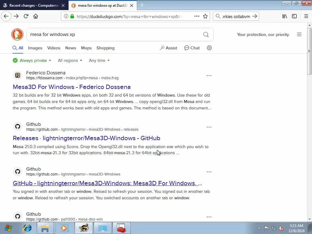Click the page vertical scrollbar thumb

(309, 51)
